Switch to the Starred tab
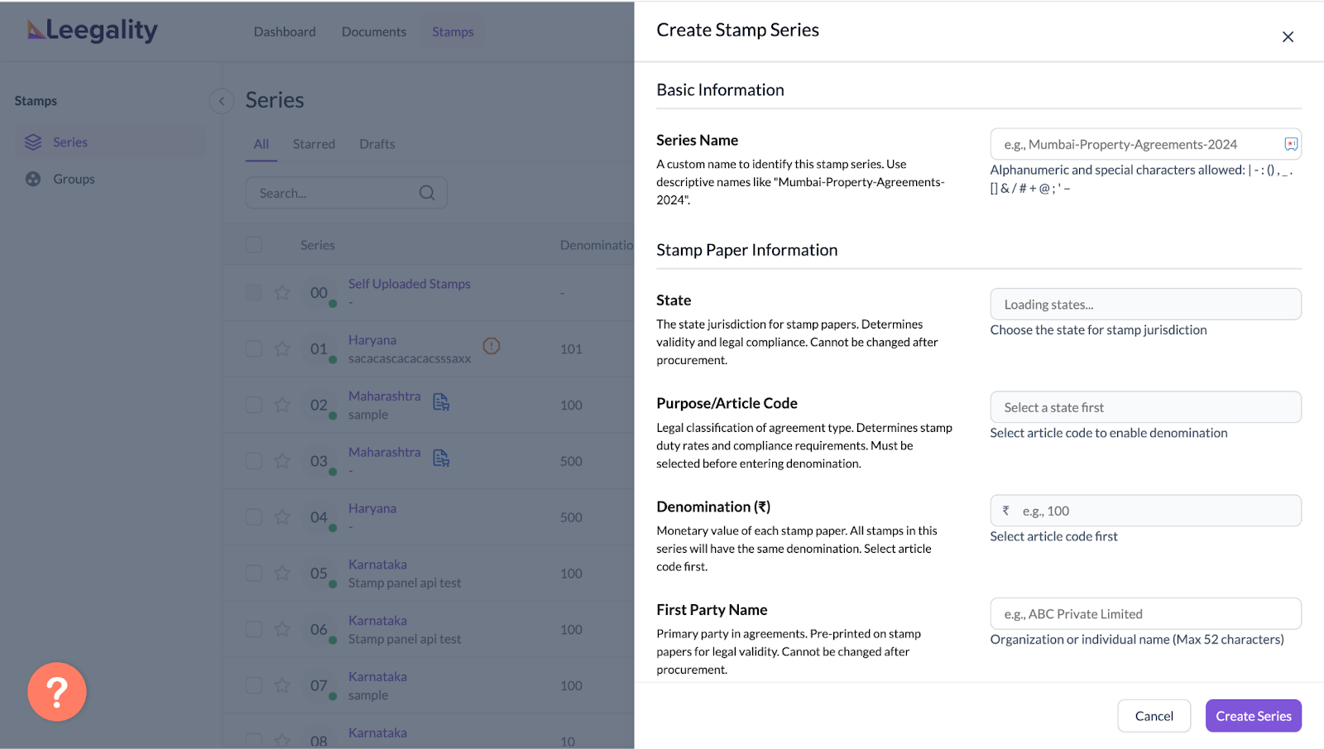 tap(314, 144)
